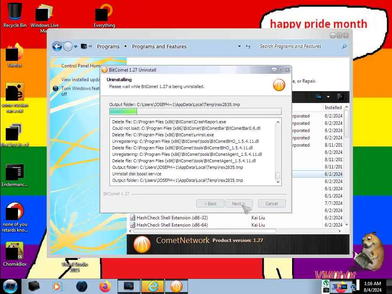Click the uninstall log scrollbar down arrow
Screen dimensions: 392x294
tap(278, 182)
